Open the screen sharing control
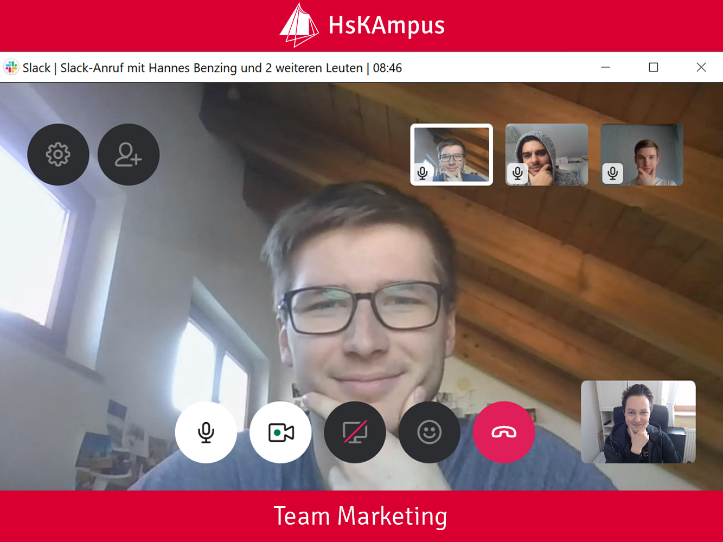The image size is (723, 542). click(355, 432)
